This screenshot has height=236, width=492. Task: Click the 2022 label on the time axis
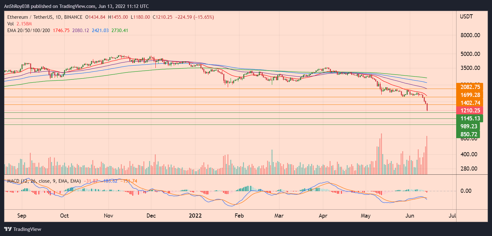pos(196,216)
